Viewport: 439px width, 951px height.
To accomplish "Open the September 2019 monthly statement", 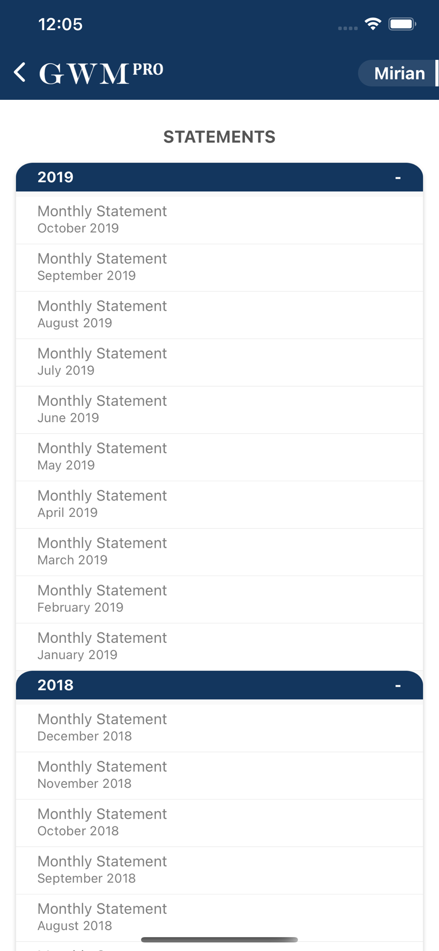I will click(219, 268).
